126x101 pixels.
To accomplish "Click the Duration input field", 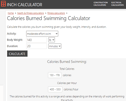I will pos(36,46).
